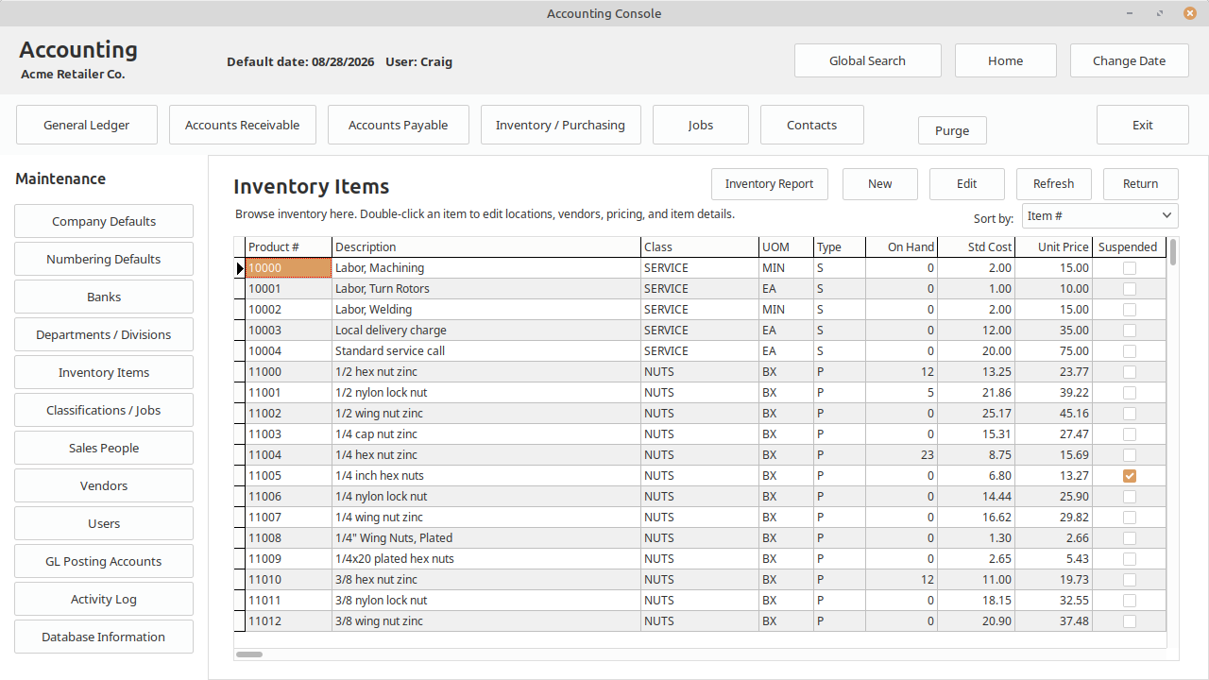The height and width of the screenshot is (680, 1209).
Task: Open Company Defaults maintenance
Action: 104,221
